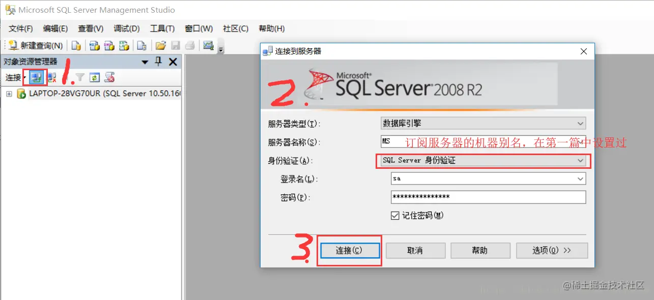Click the 密码 password field
This screenshot has width=654, height=300.
[488, 197]
